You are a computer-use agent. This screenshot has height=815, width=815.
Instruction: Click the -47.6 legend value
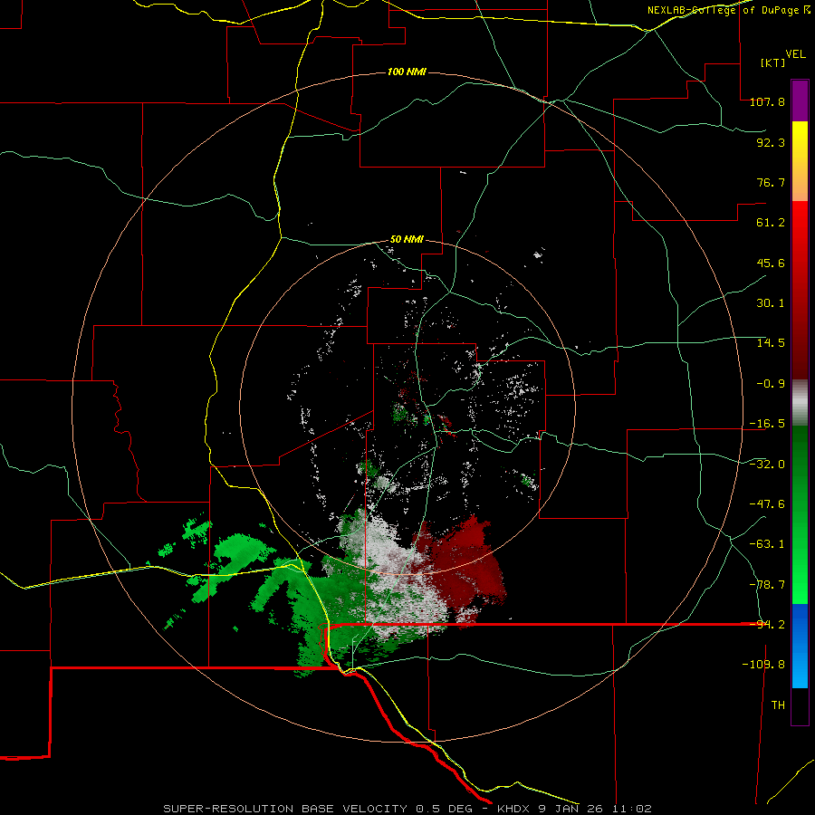(x=767, y=504)
